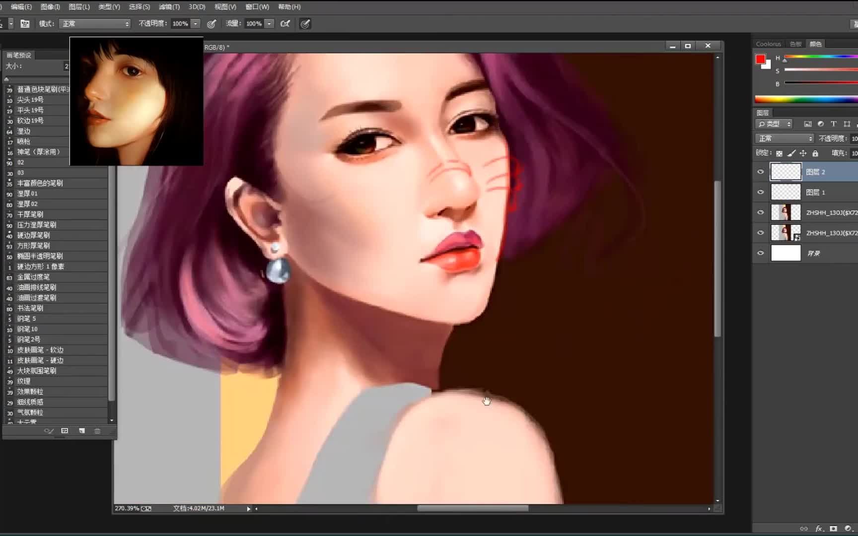Lock all padlock icon
Screen dimensions: 858x536
coord(815,153)
